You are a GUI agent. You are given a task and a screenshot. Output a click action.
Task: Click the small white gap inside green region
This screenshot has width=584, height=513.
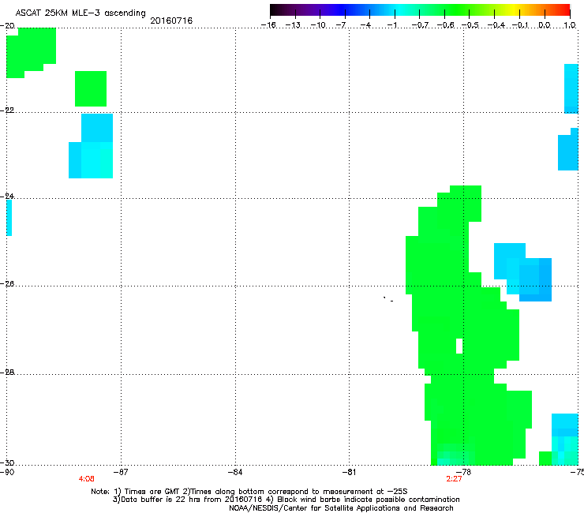tap(459, 346)
